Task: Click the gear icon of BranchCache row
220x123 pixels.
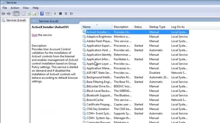Action: click(84, 100)
